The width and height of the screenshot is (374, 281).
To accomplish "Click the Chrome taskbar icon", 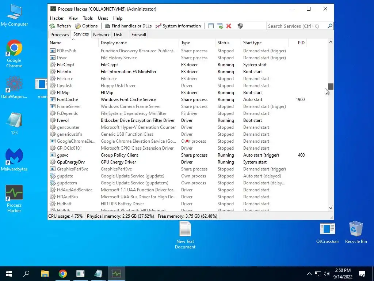I will tap(63, 274).
